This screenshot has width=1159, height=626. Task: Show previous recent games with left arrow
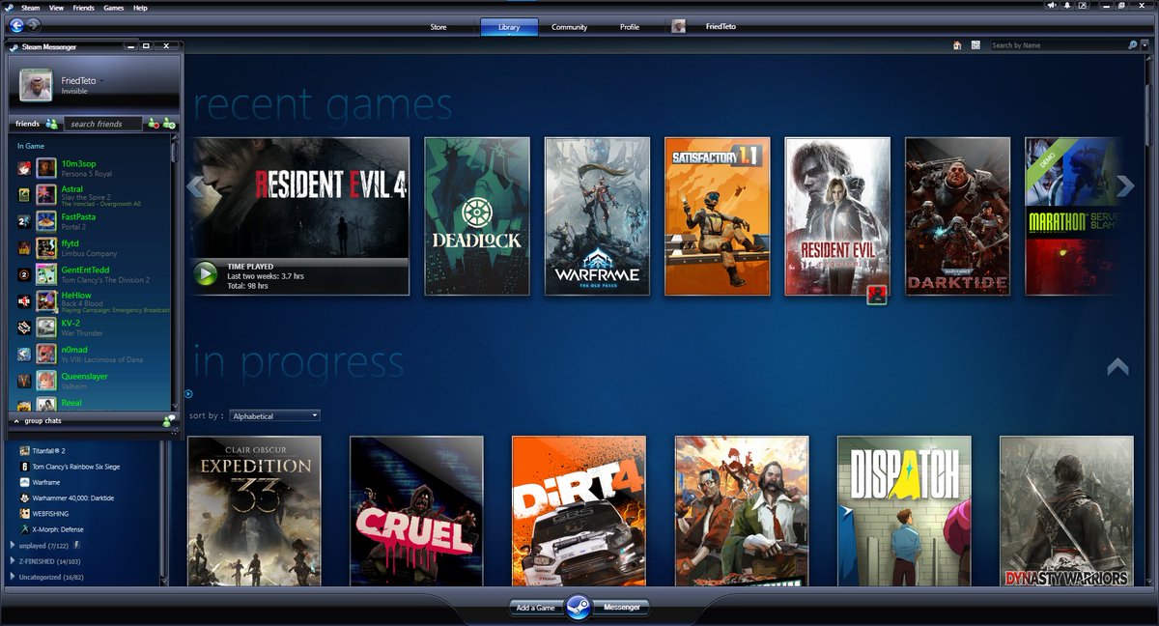click(195, 185)
